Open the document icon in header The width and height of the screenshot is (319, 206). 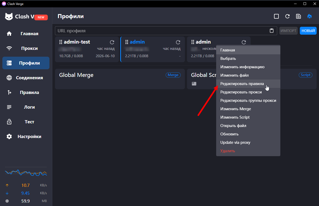pos(298,16)
